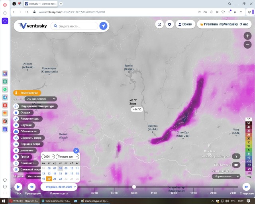Jump to 14:00 on the timeline

click(174, 193)
